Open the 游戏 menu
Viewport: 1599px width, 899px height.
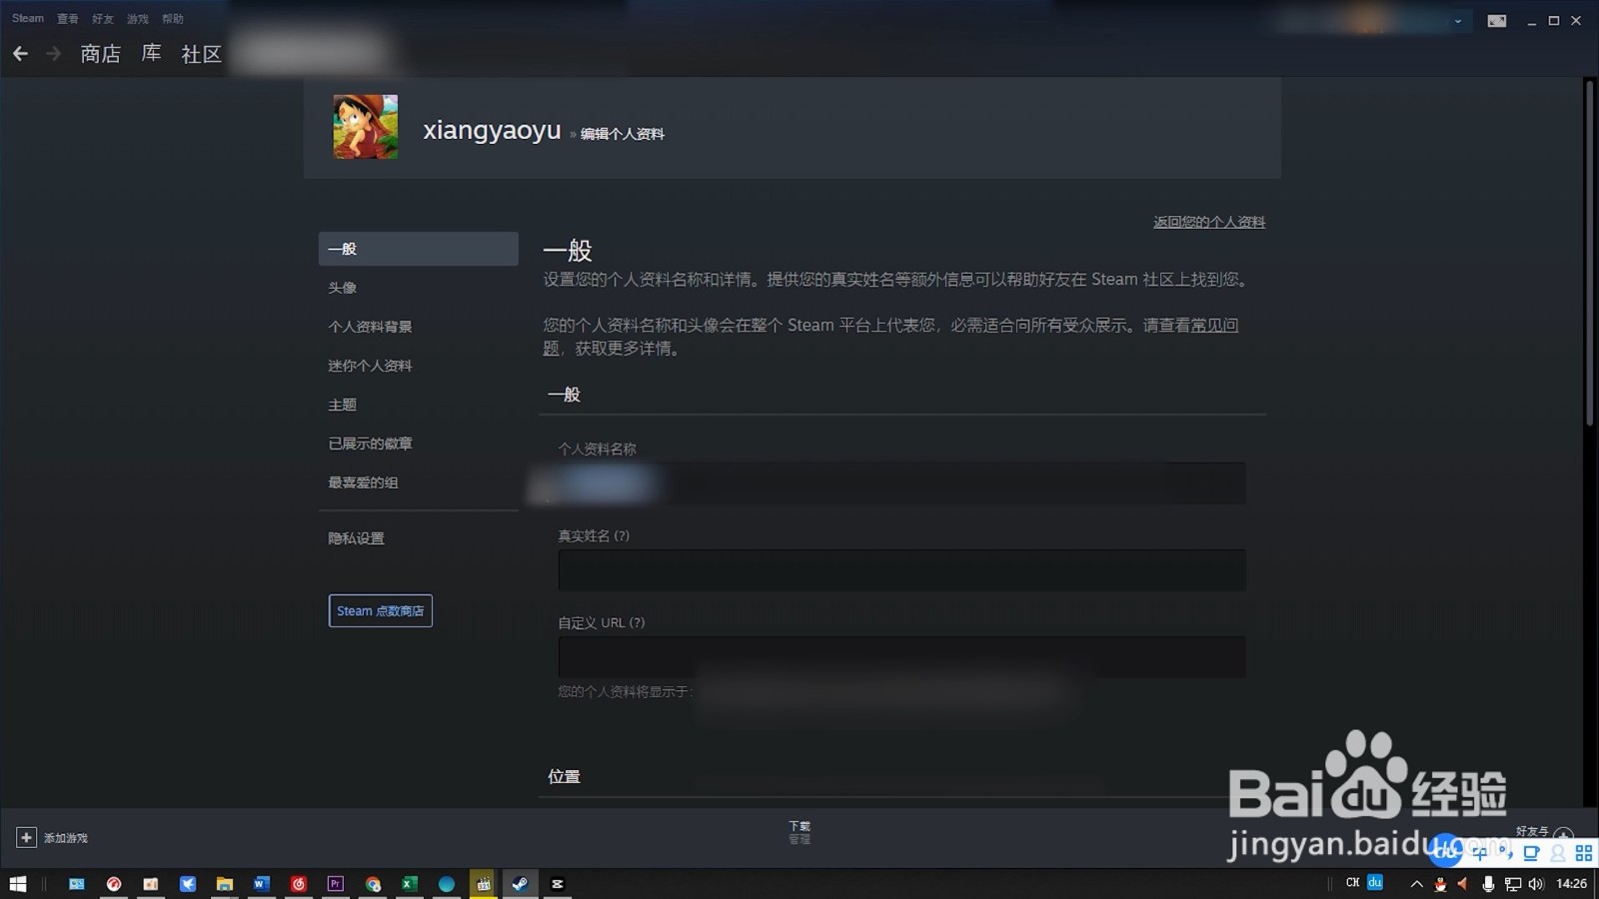point(138,18)
